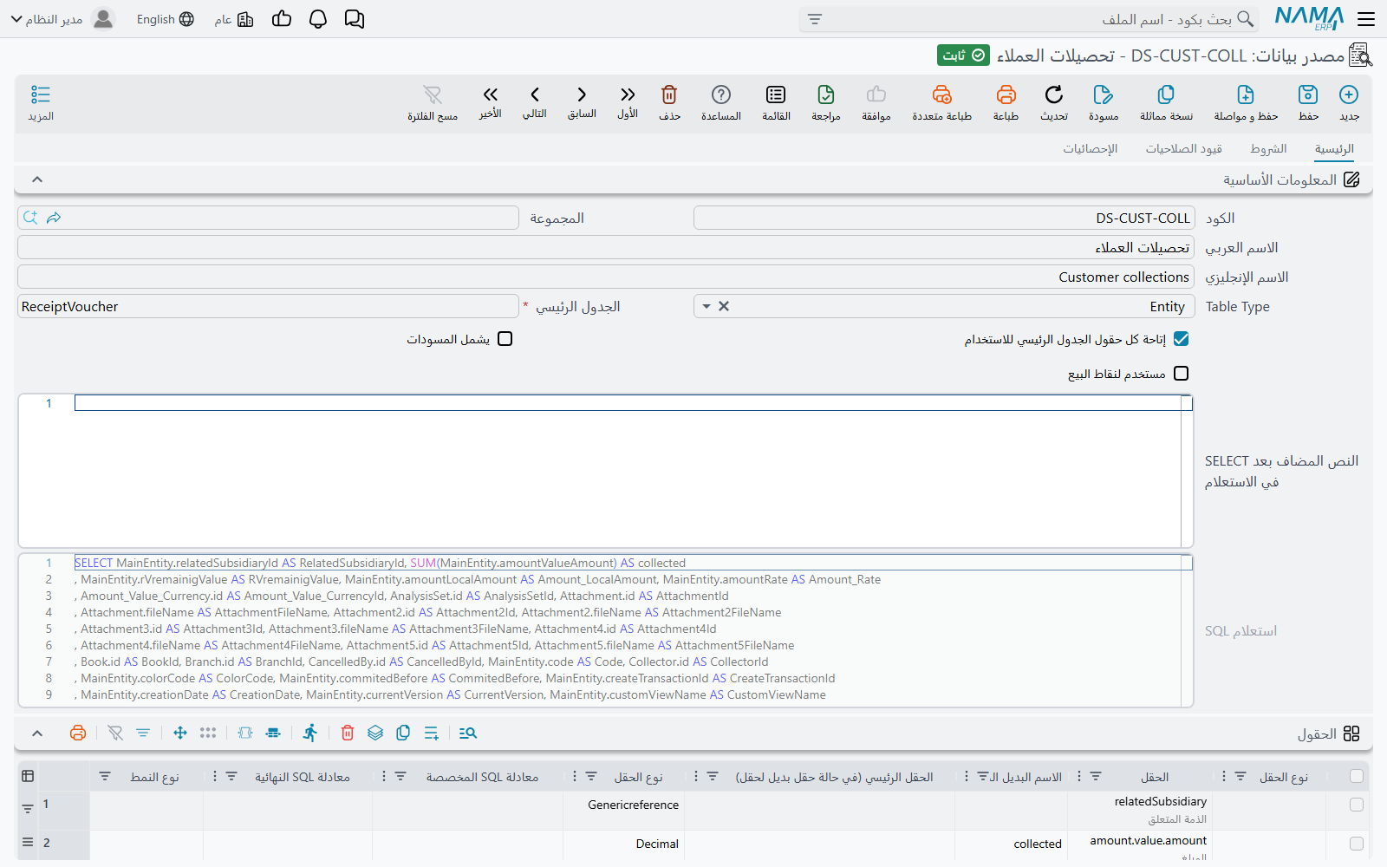Open the English language selector
The image size is (1387, 867).
tap(165, 19)
